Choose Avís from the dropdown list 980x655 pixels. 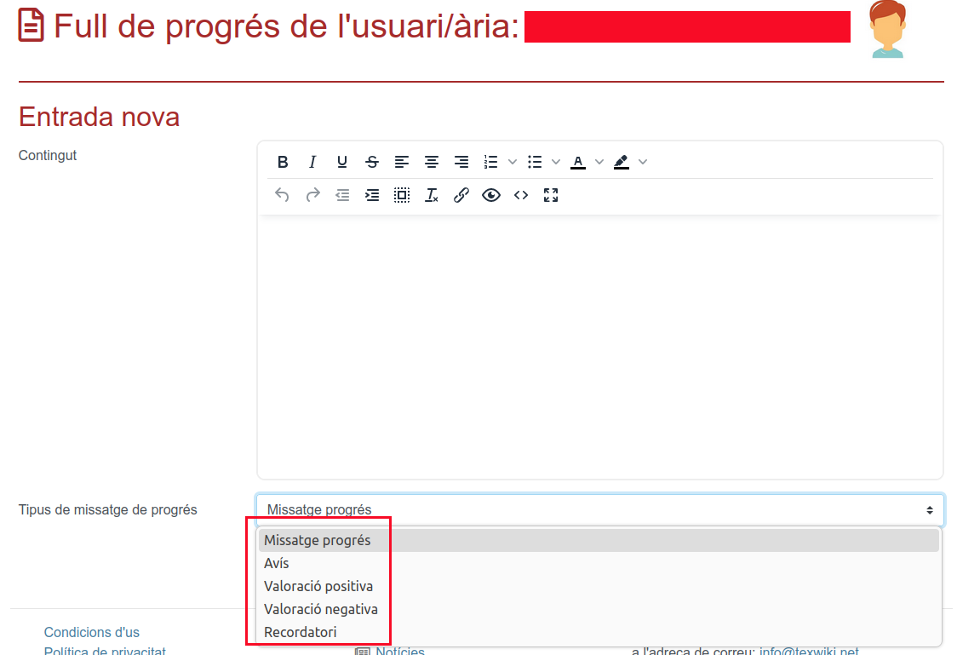coord(599,563)
